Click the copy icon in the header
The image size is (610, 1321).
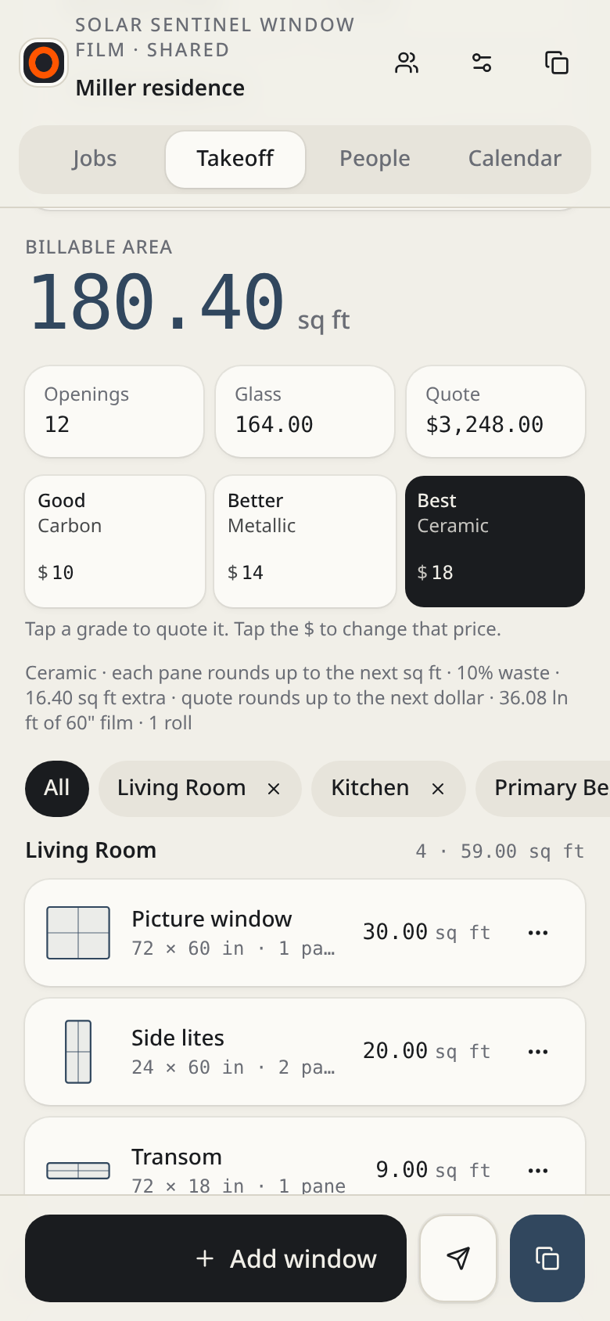557,63
